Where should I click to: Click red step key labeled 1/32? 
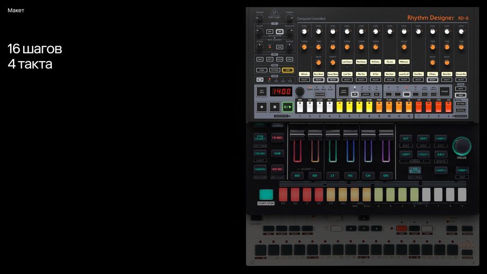(448, 107)
